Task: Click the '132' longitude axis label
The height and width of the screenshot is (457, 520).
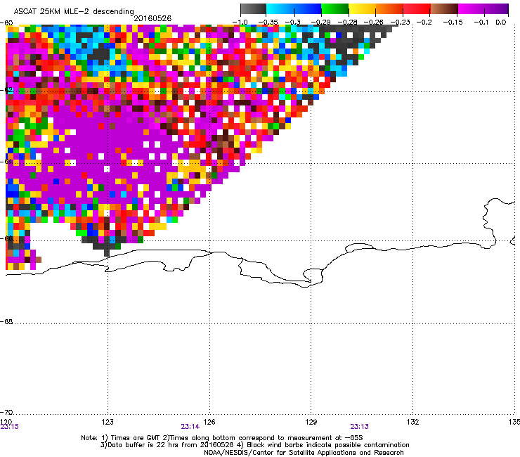Action: [x=412, y=421]
